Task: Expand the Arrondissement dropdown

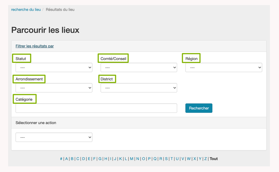Action: 54,88
